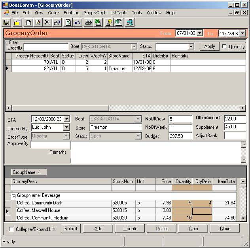Image resolution: width=250 pixels, height=248 pixels.
Task: Open the File menu
Action: [15, 13]
